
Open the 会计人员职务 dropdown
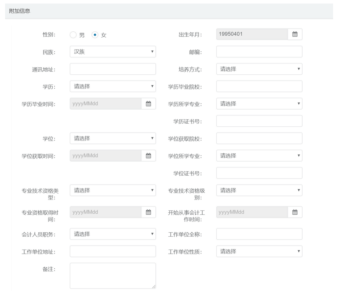click(113, 234)
